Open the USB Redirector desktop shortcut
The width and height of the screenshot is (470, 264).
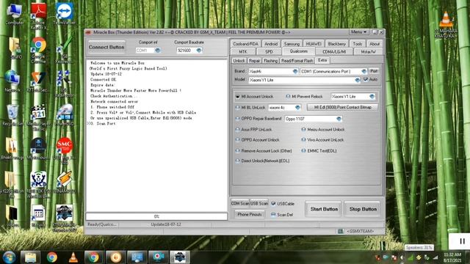click(x=64, y=84)
